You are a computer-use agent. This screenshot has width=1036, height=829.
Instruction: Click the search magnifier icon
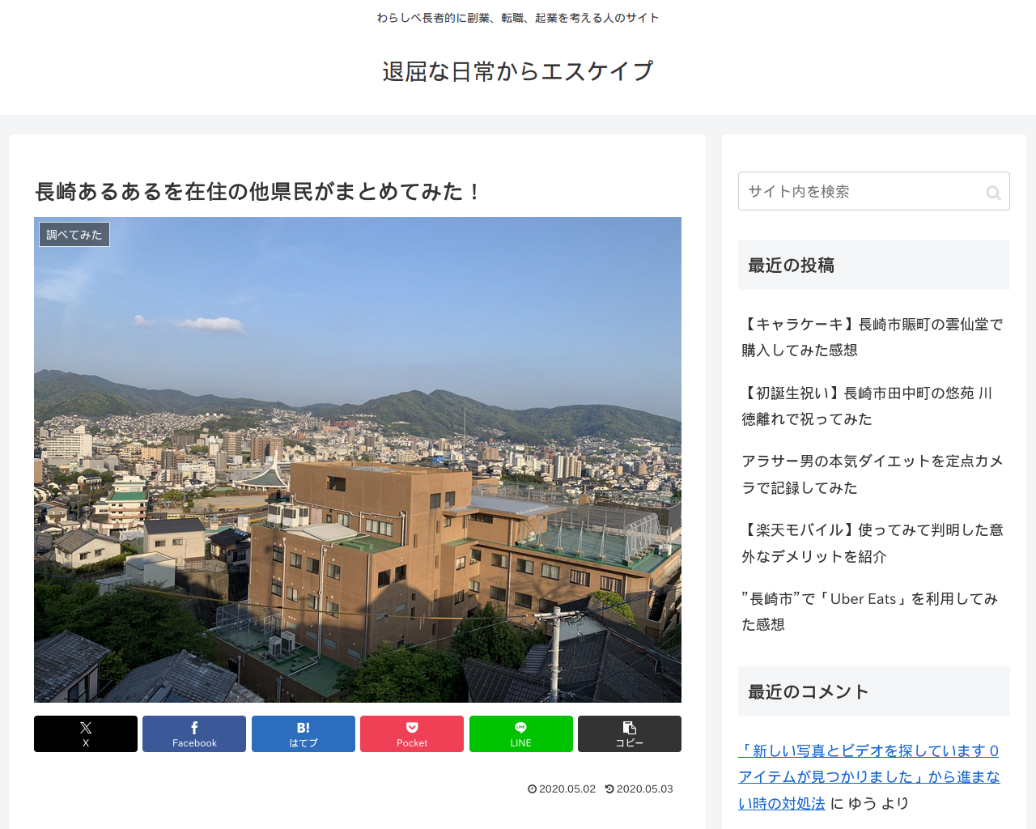(x=993, y=193)
